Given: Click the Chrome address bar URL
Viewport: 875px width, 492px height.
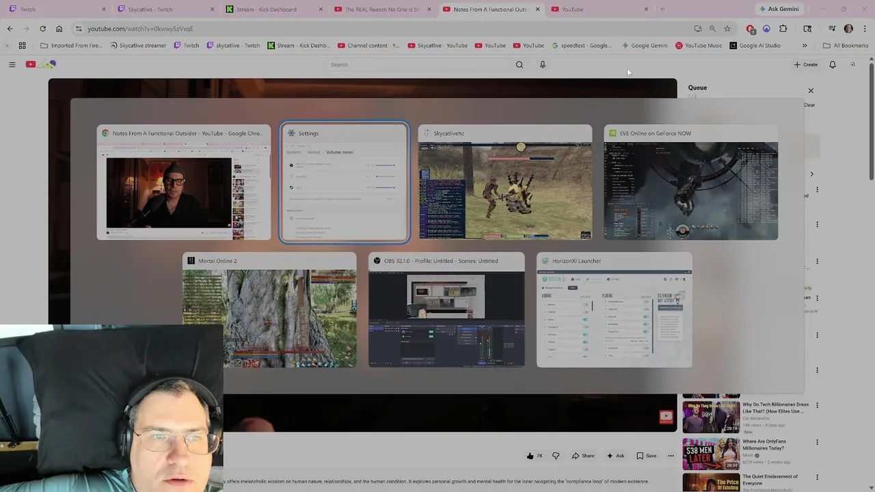Looking at the screenshot, I should [140, 29].
